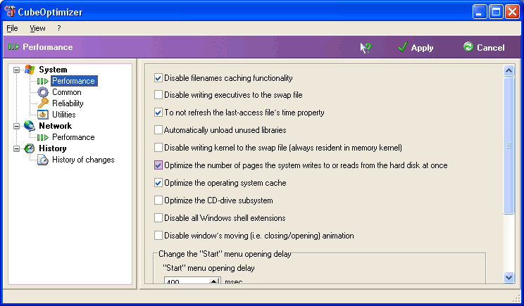The image size is (524, 306).
Task: Click the Start menu delay input field
Action: click(187, 280)
